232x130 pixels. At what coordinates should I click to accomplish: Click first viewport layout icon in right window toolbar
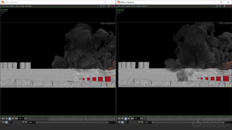click(217, 6)
